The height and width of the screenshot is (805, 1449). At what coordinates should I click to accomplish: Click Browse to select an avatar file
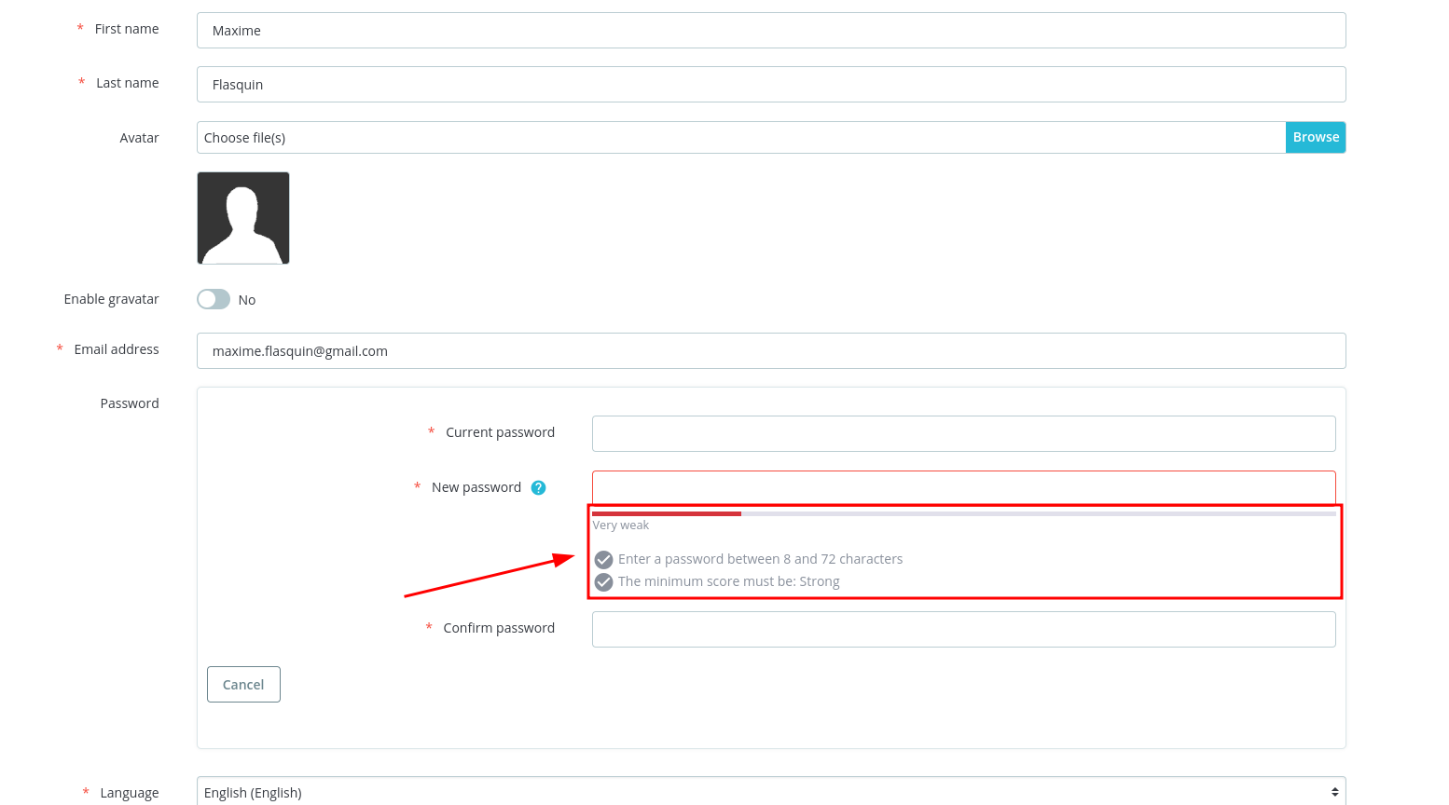pos(1315,136)
